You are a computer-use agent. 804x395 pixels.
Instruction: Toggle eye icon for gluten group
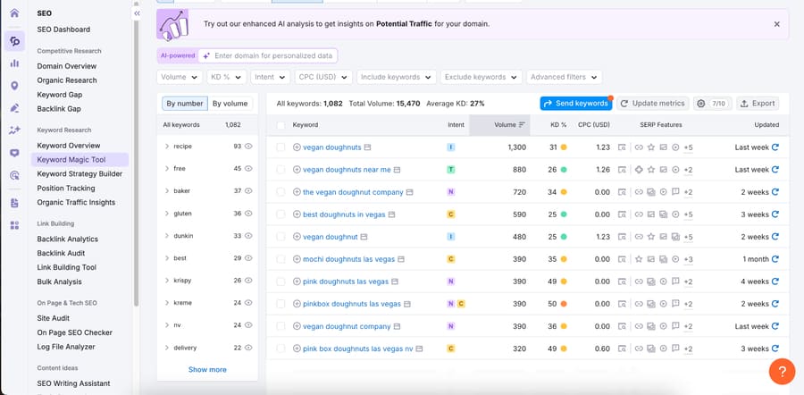tap(248, 214)
